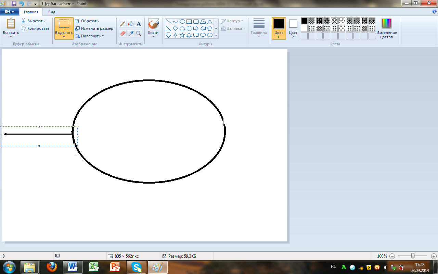Choose the Down arrow shape

point(169,35)
